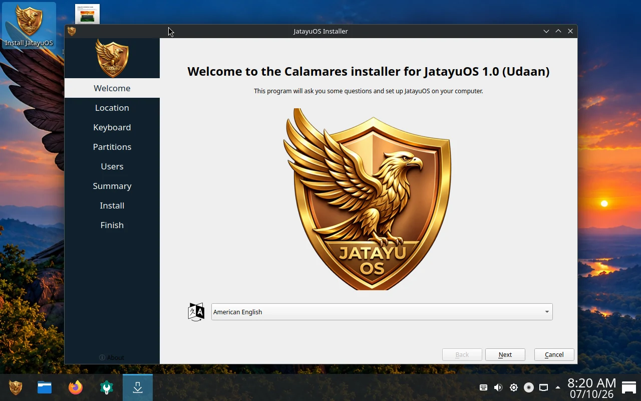The width and height of the screenshot is (641, 401).
Task: Open the keyboard layout tray icon
Action: 483,387
